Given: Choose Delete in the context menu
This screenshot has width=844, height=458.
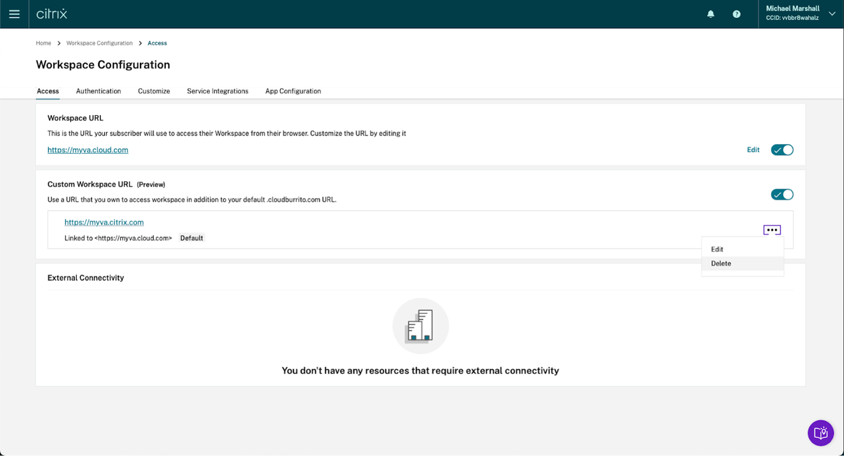Looking at the screenshot, I should click(x=742, y=264).
